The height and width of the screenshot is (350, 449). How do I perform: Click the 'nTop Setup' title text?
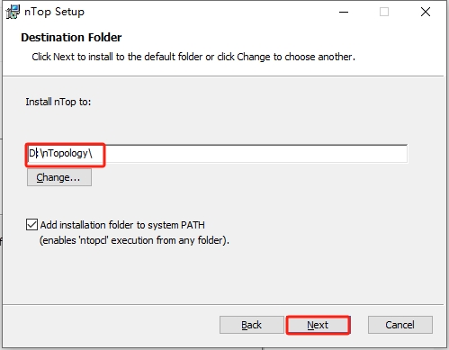click(x=54, y=12)
